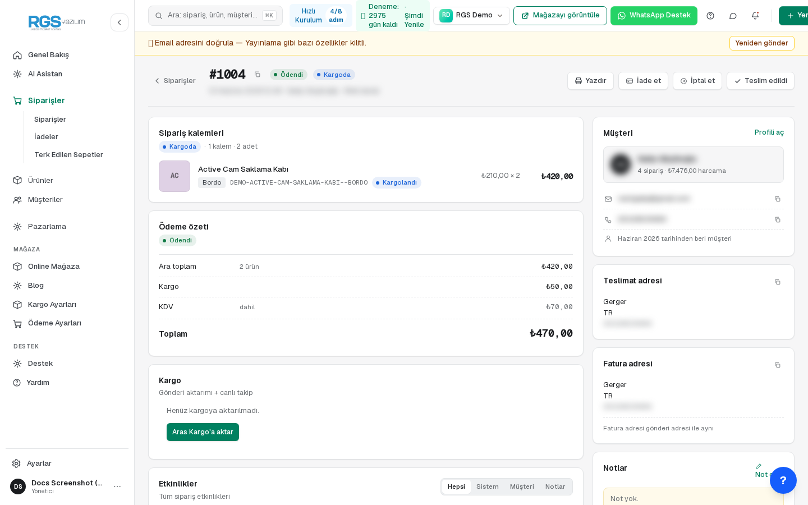The width and height of the screenshot is (808, 505).
Task: Open the user menu dots next to Docs Screenshot
Action: click(x=117, y=486)
